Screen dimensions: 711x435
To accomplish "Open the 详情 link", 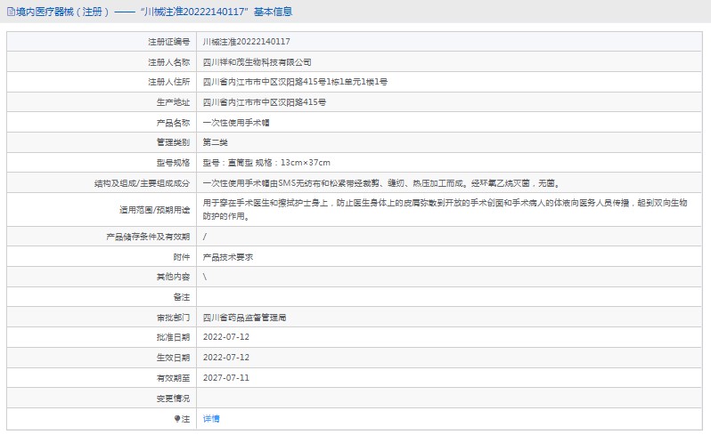I will point(211,419).
